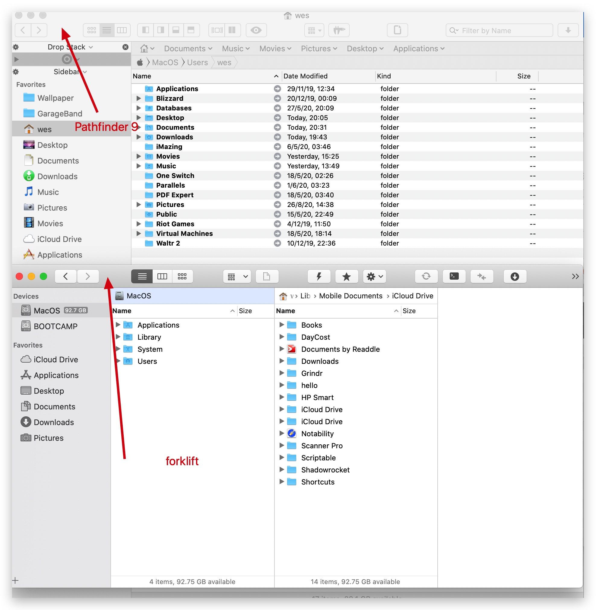596x610 pixels.
Task: Click the ForkLift lightning bolt quick-action icon
Action: point(319,277)
